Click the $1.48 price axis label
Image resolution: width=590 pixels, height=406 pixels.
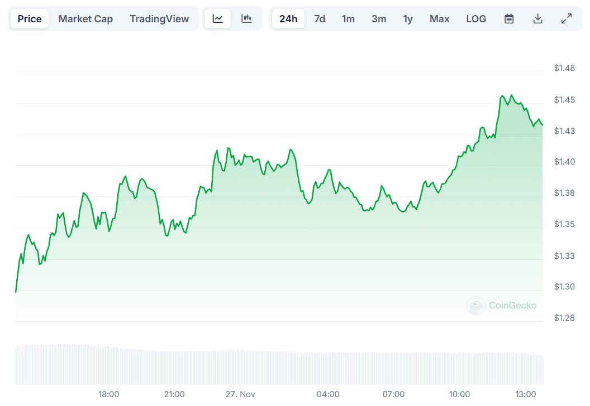pyautogui.click(x=564, y=68)
